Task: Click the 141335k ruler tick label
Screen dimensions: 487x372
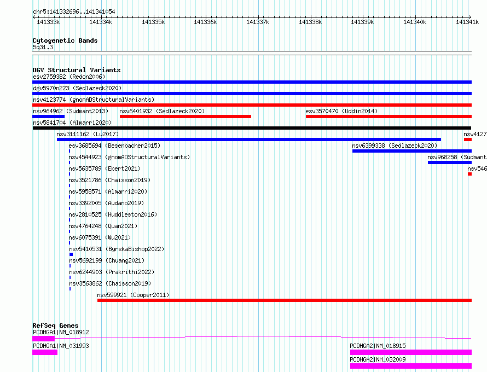Action: [153, 22]
